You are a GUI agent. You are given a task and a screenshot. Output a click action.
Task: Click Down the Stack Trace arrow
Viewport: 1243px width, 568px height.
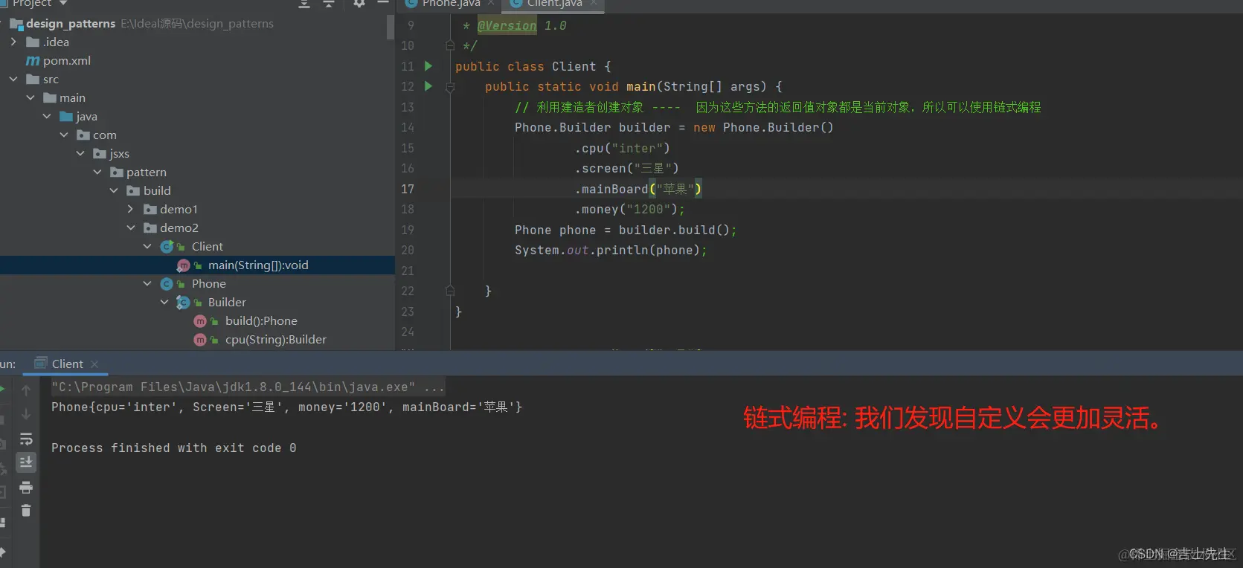[x=26, y=414]
